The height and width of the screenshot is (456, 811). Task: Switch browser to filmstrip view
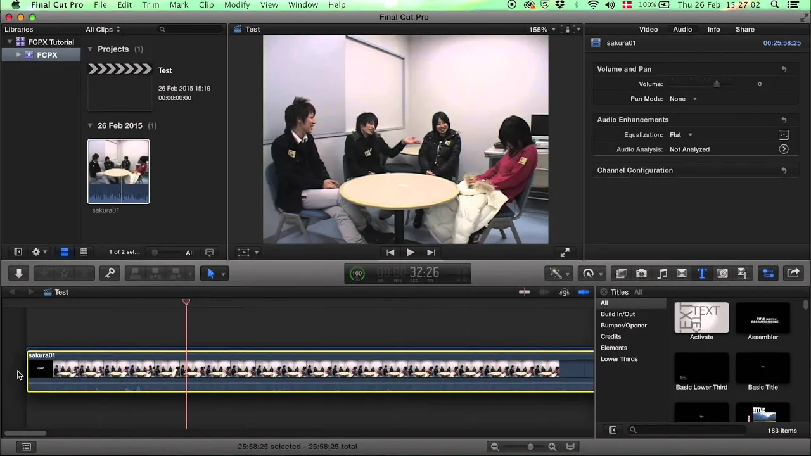click(x=64, y=252)
